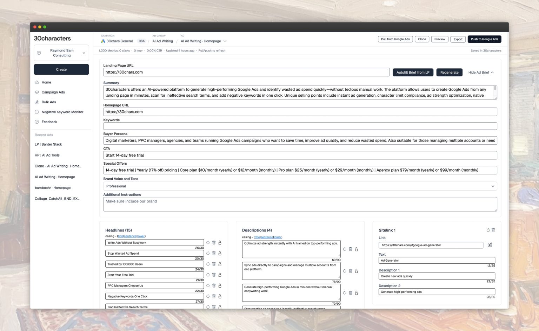Delete Sitelink 1 using its trash icon
Screen dimensions: 539x331
[x=493, y=230]
